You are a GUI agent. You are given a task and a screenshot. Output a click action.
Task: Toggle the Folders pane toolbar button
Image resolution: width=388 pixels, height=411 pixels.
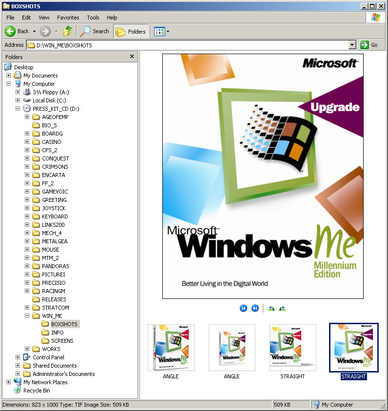coord(131,31)
